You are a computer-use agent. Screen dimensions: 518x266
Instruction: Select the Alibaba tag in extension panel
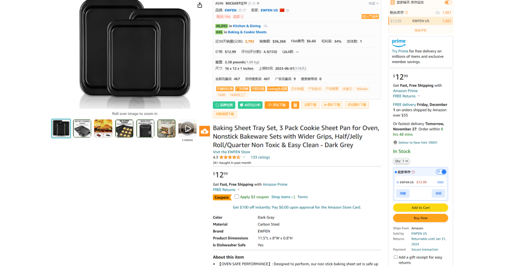(362, 89)
